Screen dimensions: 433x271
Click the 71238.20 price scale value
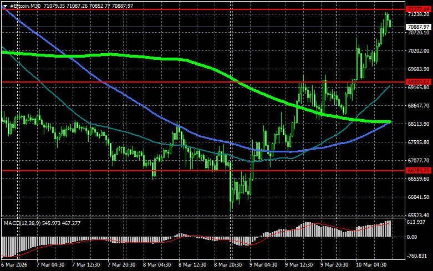419,14
